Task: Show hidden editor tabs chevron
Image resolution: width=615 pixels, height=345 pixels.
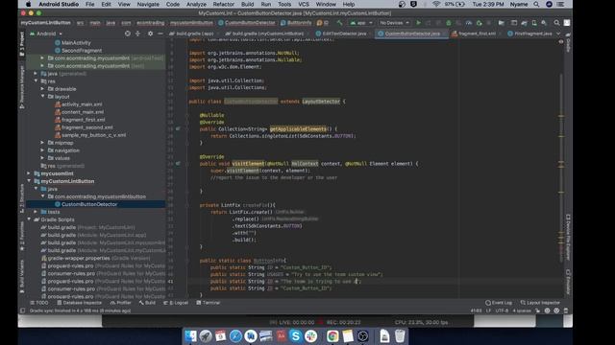Action: click(x=558, y=34)
